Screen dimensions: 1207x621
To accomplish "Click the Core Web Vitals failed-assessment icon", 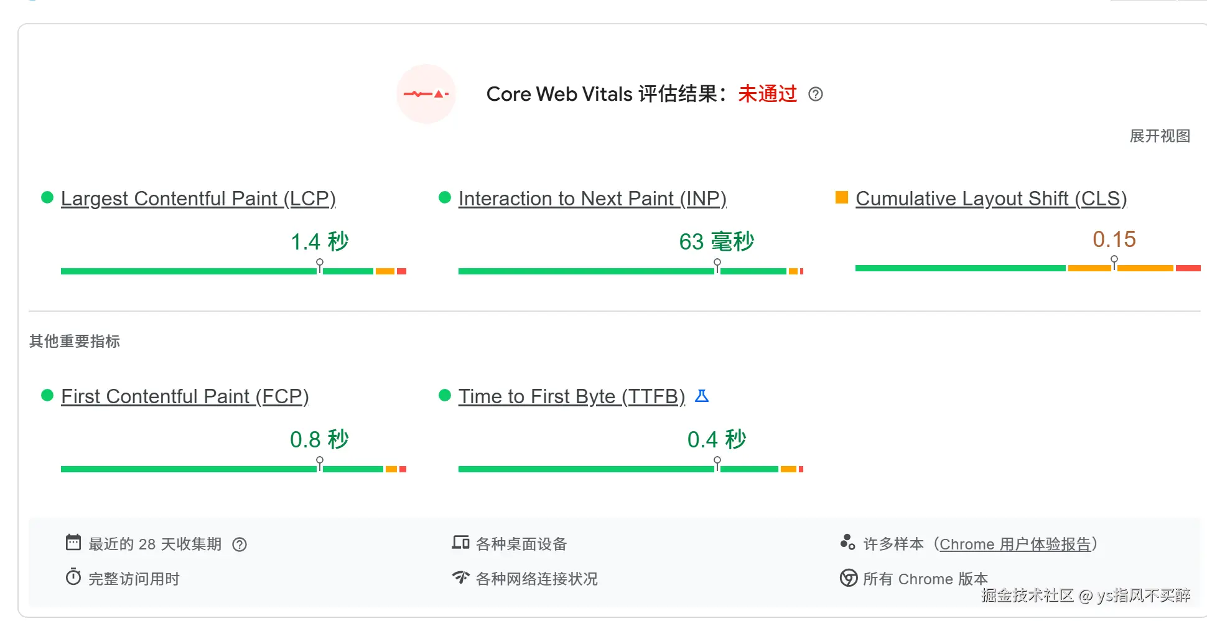I will (x=426, y=94).
